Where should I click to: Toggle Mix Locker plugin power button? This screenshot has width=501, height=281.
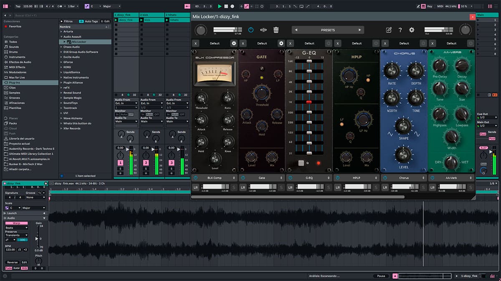250,30
